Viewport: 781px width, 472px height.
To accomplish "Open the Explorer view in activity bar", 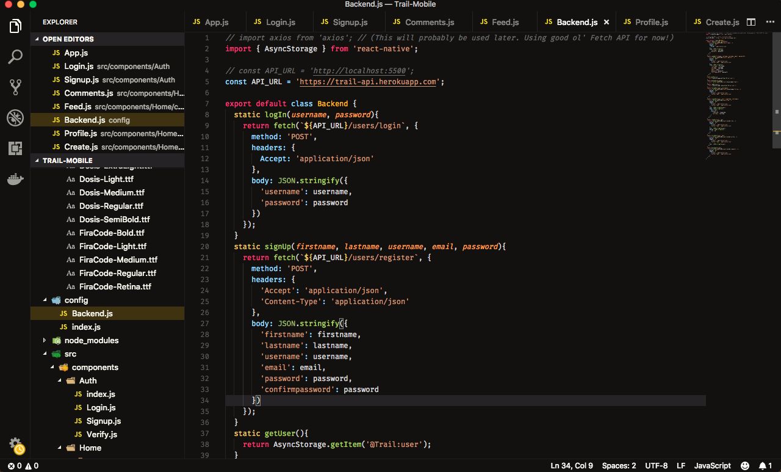I will (15, 26).
